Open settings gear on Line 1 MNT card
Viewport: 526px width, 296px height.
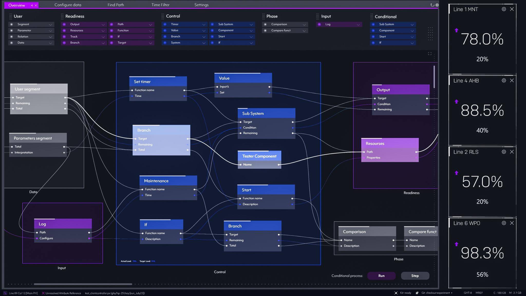point(504,9)
